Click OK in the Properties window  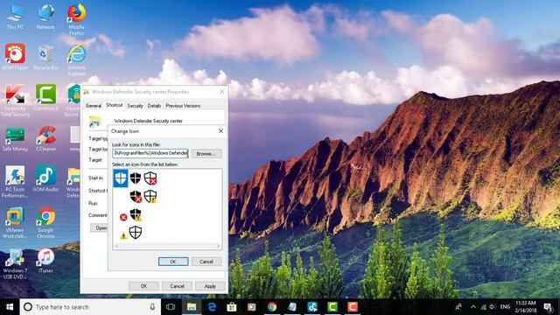pos(143,286)
